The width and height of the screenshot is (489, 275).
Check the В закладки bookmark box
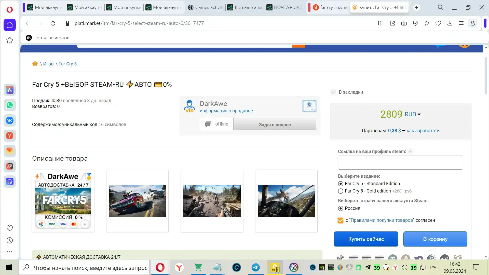pos(333,92)
